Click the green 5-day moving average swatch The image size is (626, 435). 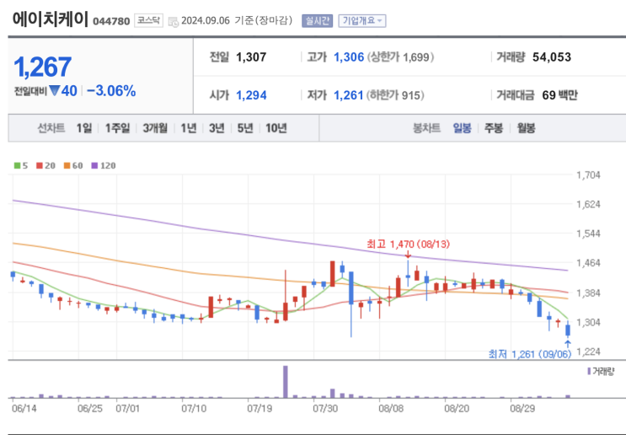17,165
